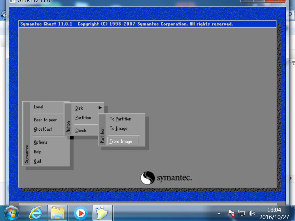Open the volume speaker icon
This screenshot has width=295, height=221.
(x=251, y=213)
